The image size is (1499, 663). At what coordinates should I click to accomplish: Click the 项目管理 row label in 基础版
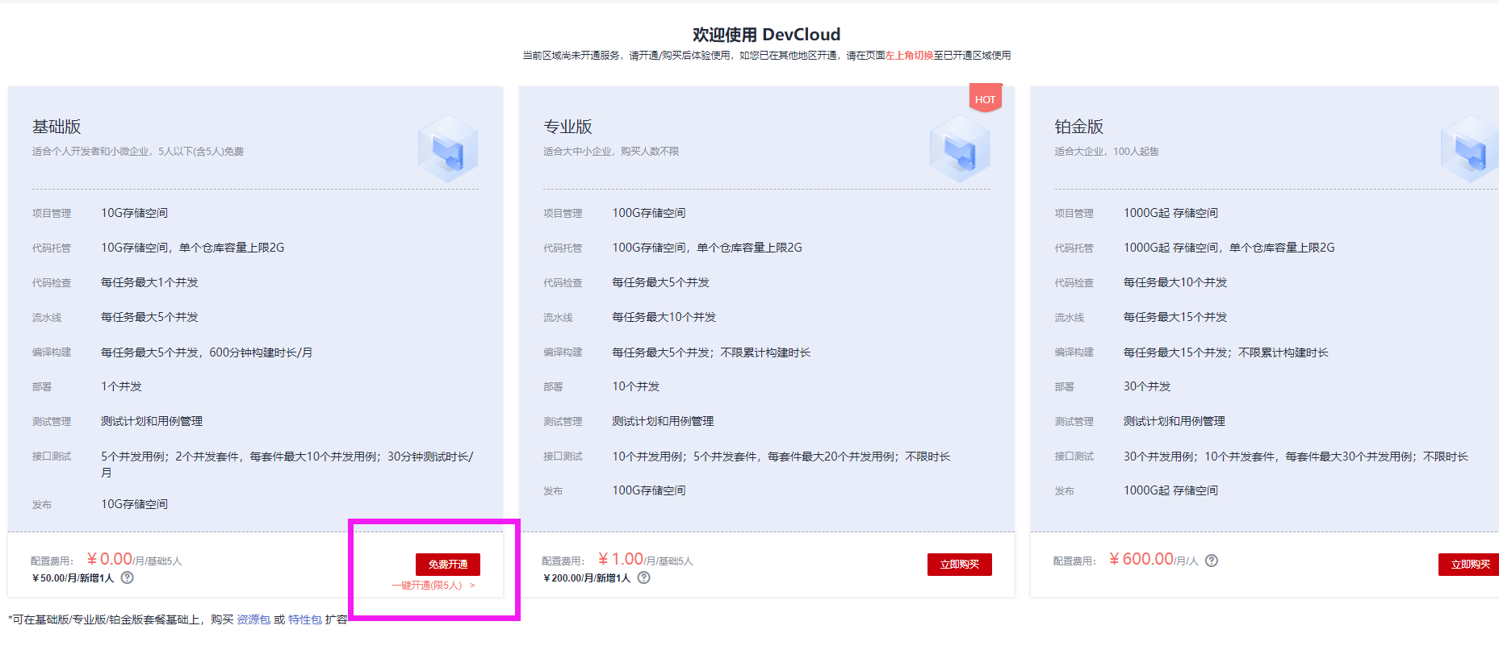point(52,214)
